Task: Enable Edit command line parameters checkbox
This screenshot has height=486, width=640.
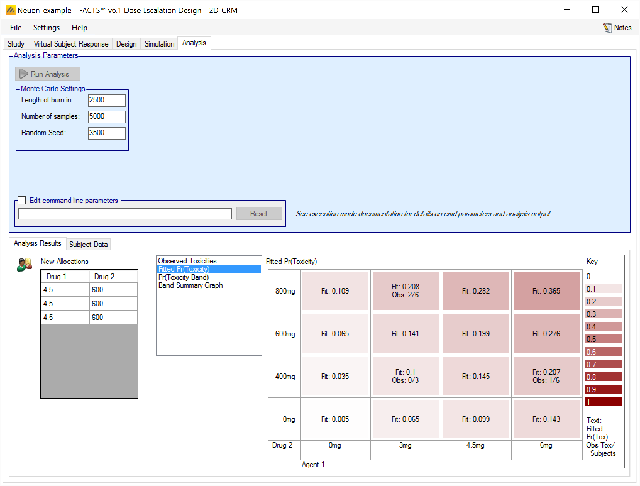Action: click(x=22, y=200)
